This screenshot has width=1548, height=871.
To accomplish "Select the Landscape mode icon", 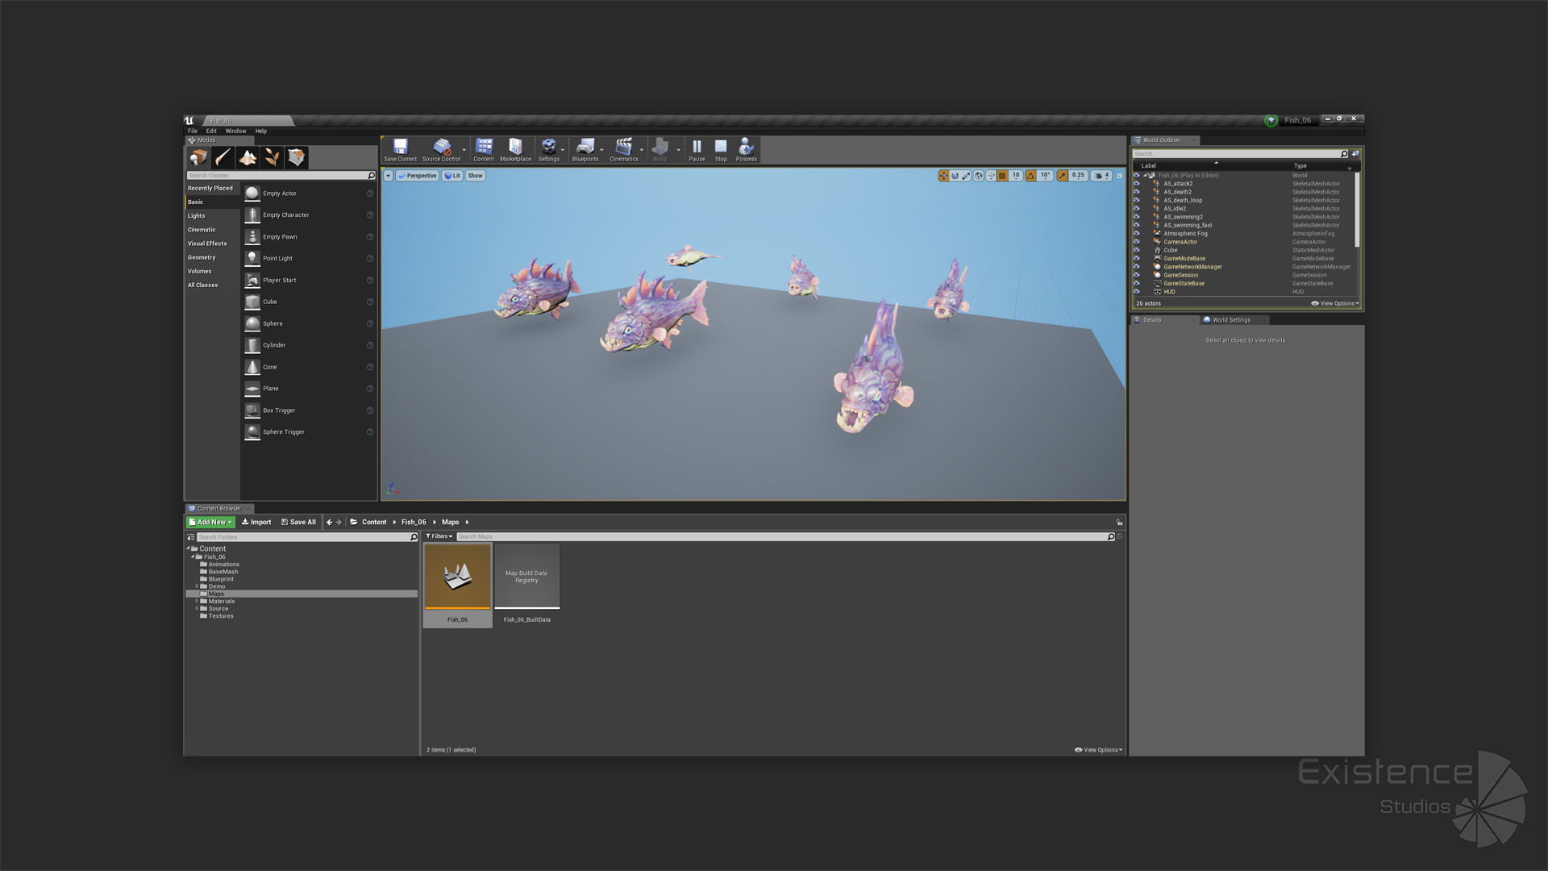I will [x=248, y=157].
